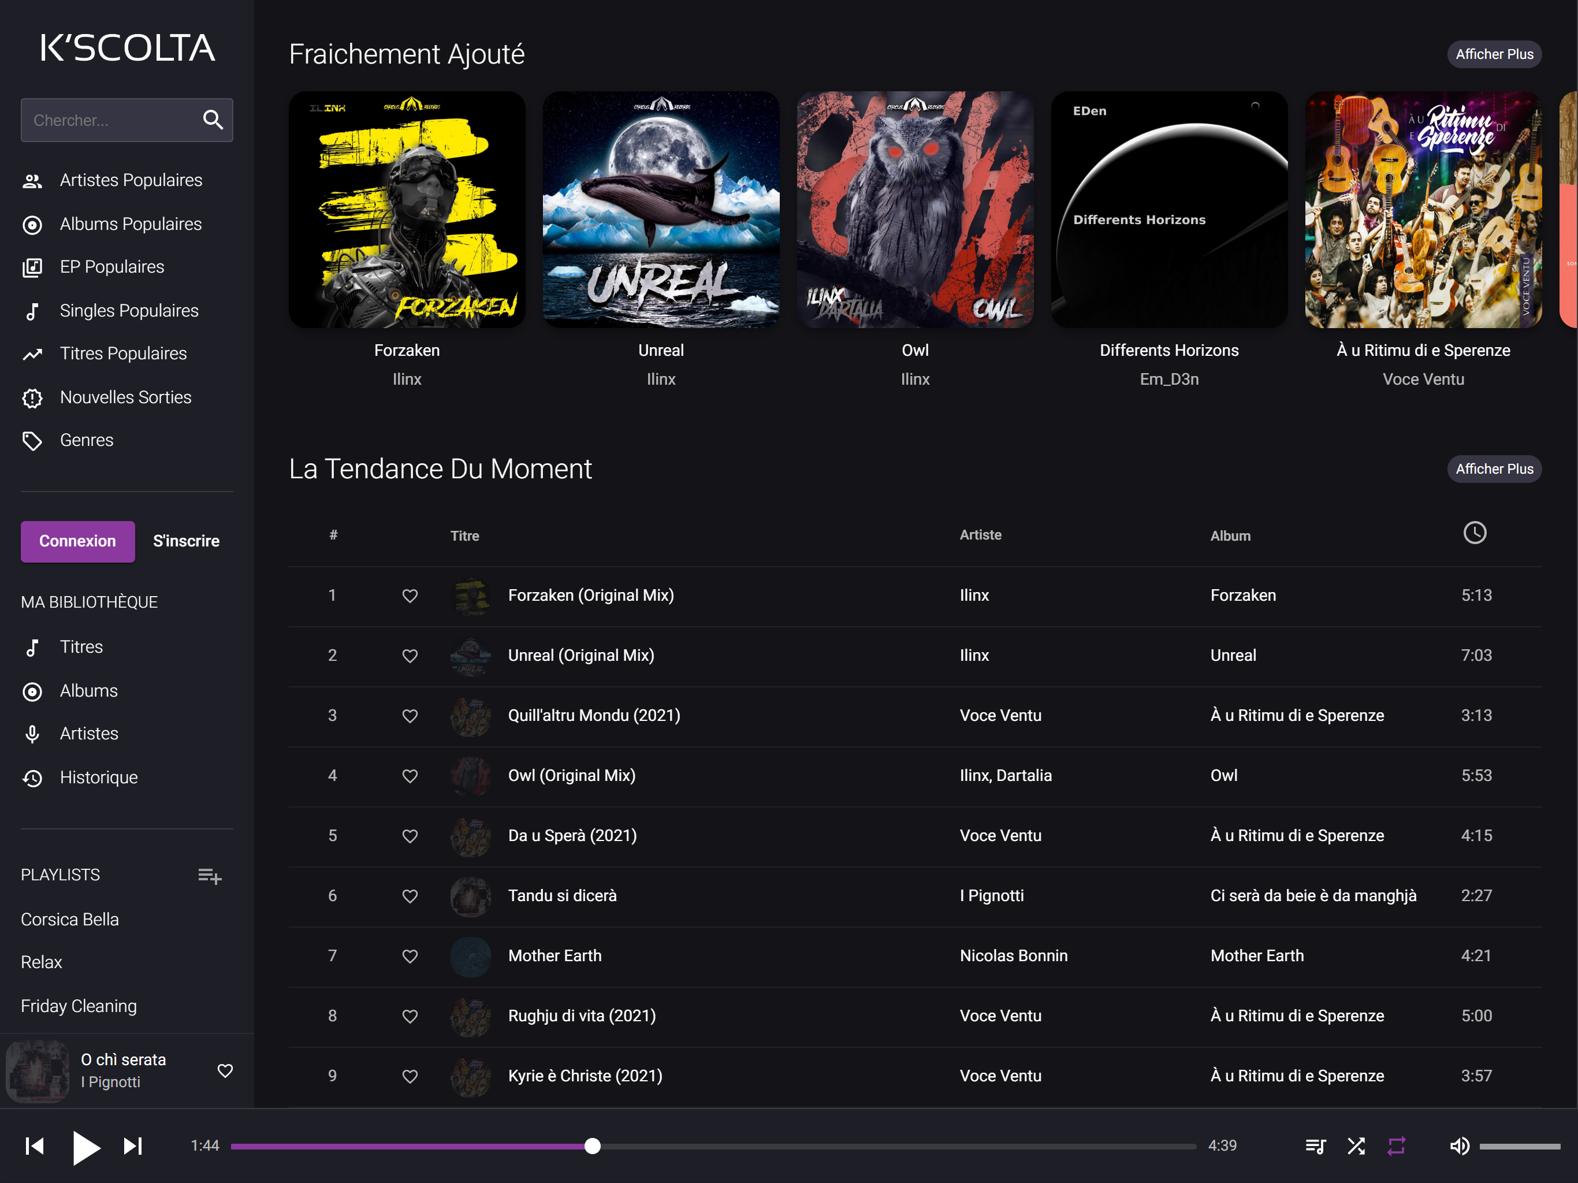Like Quill'altru Mondu (2021) heart

410,716
